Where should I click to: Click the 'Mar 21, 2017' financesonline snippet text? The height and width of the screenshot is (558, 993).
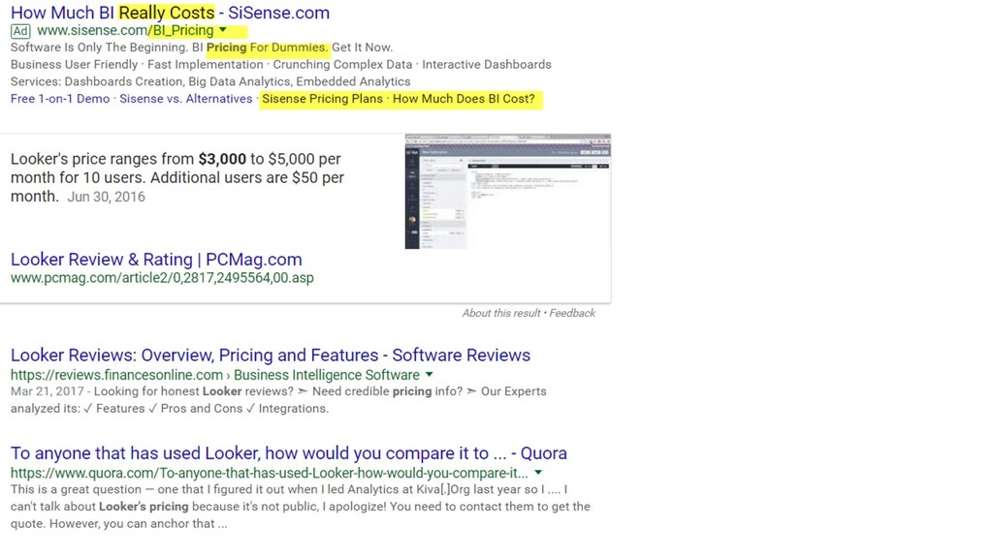[x=278, y=400]
